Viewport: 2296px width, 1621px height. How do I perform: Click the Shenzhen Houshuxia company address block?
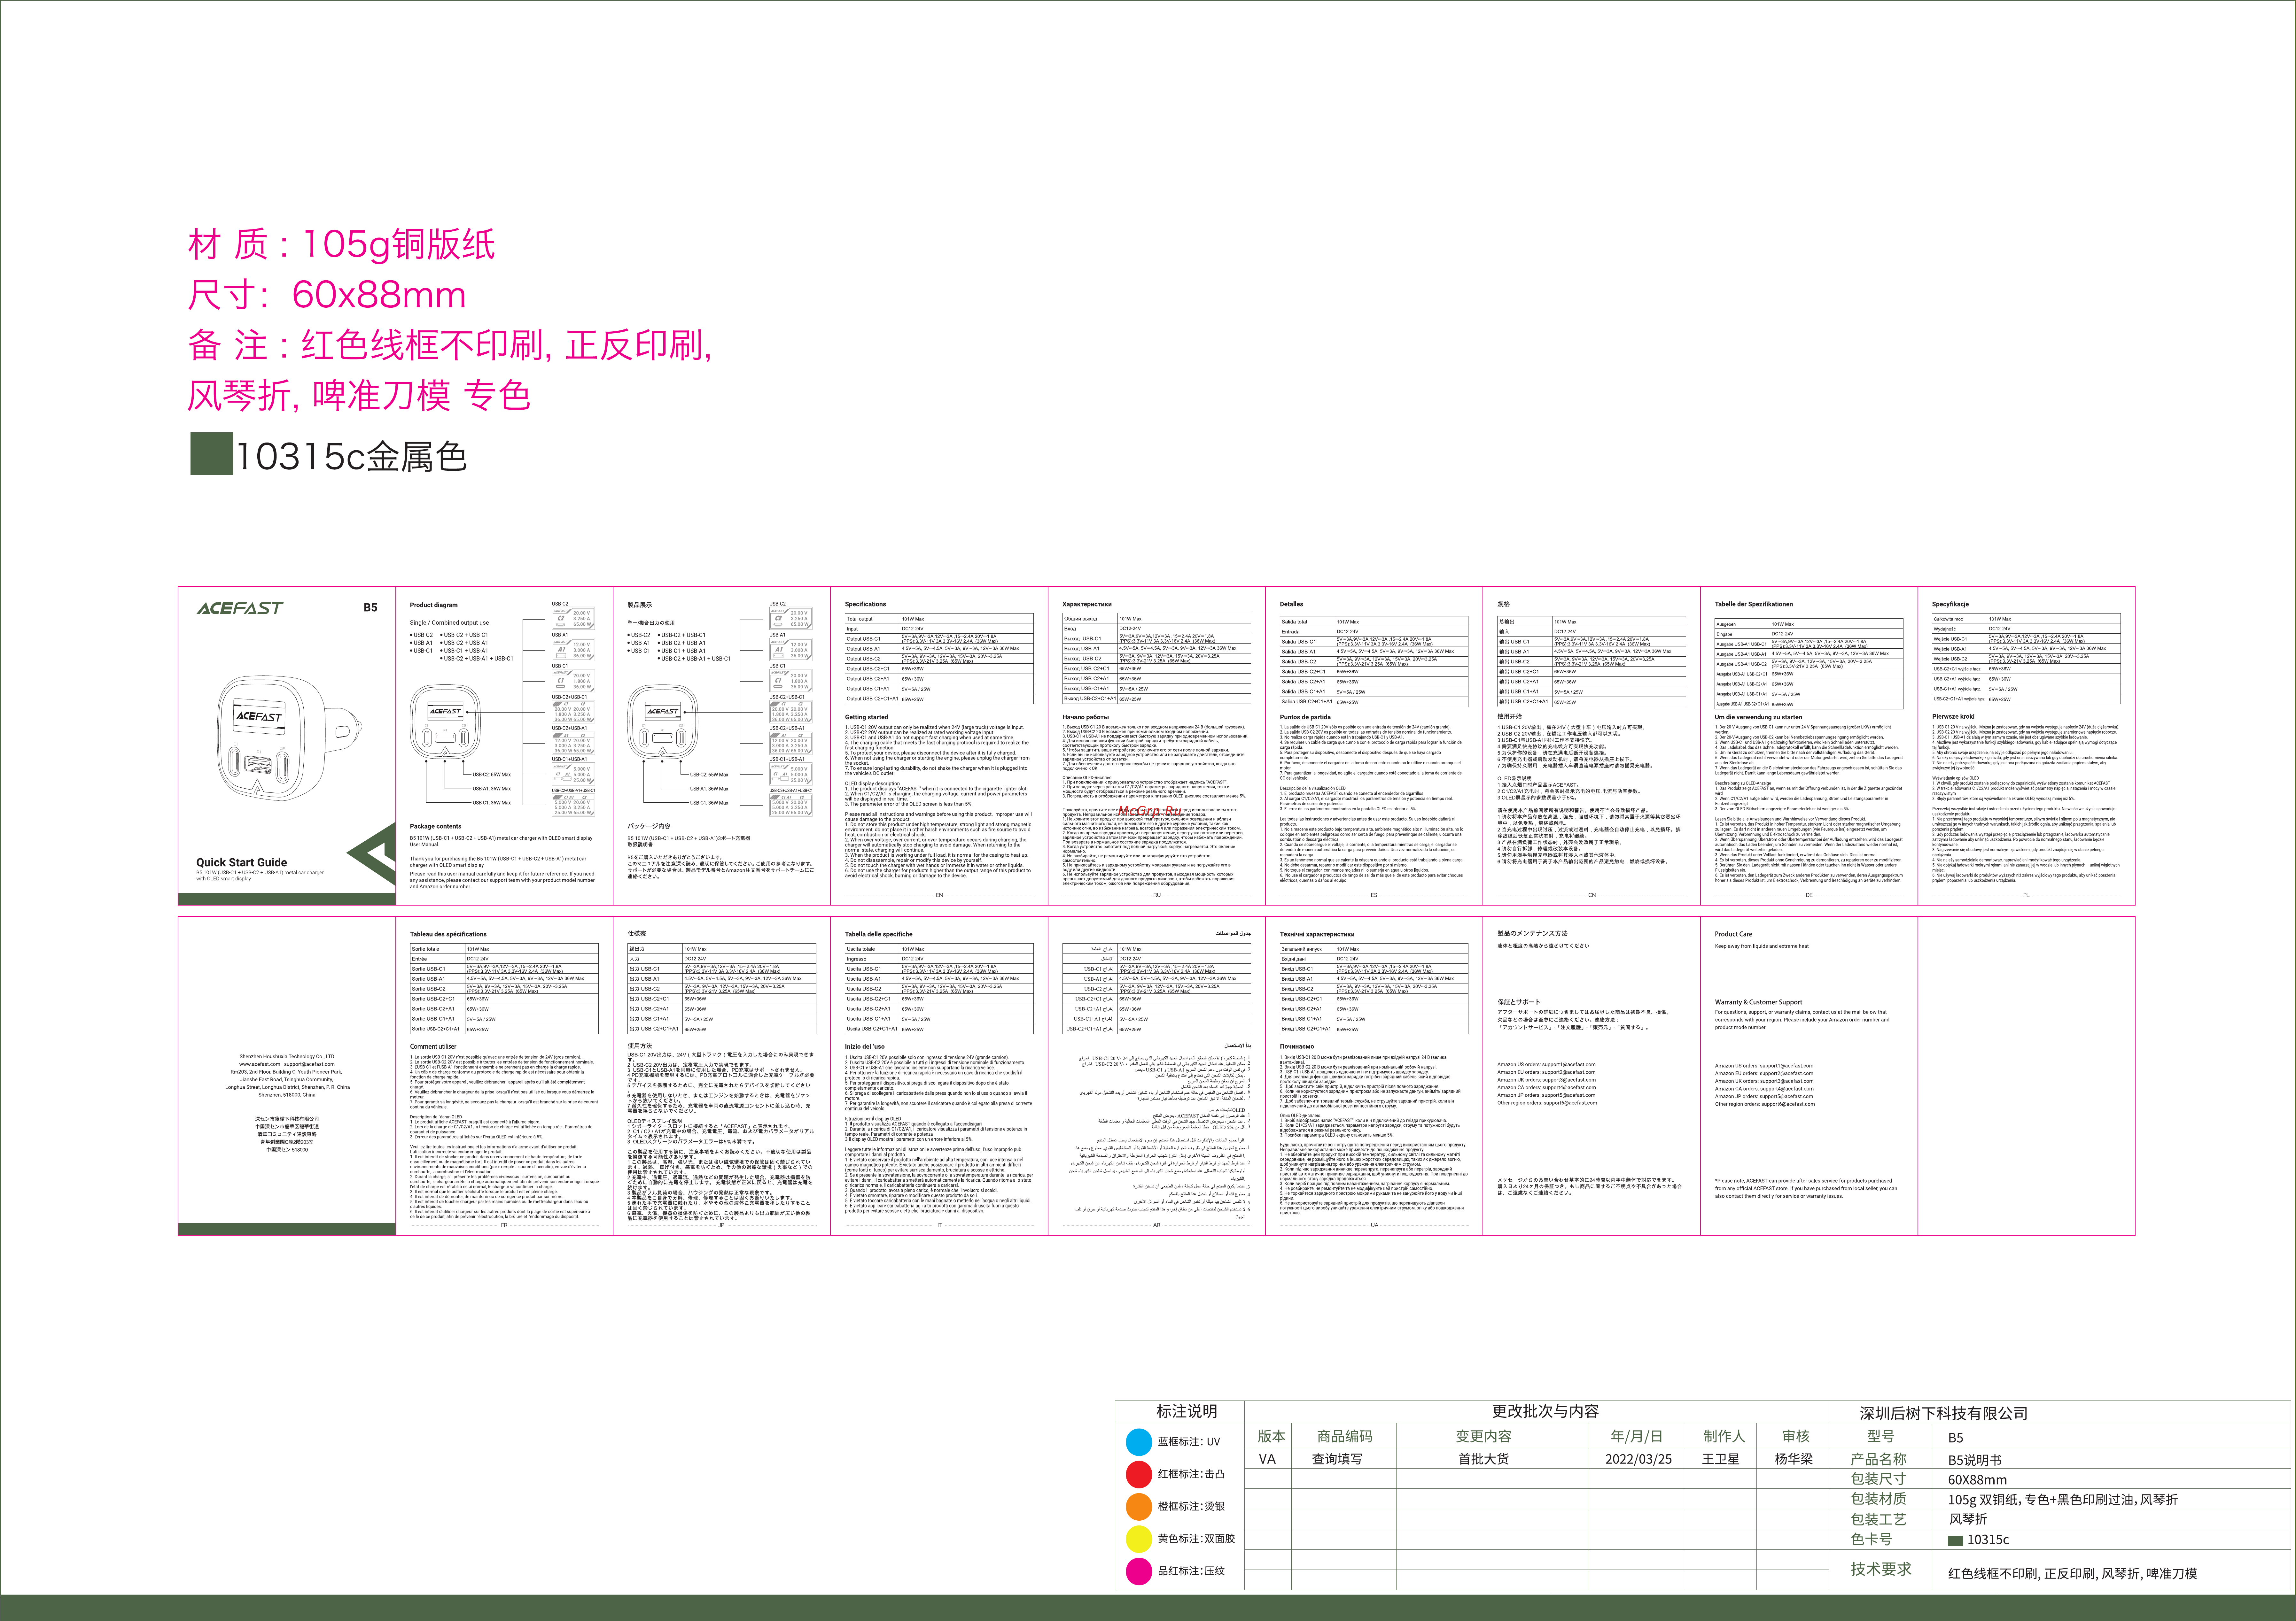pos(287,1075)
